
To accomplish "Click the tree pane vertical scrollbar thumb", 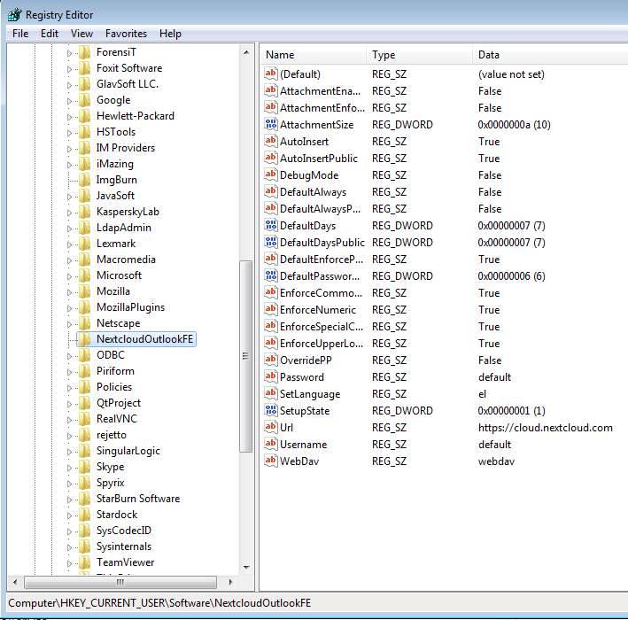I will click(246, 354).
